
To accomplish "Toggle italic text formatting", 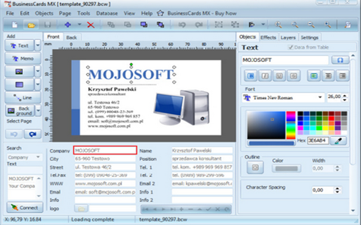I will (x=265, y=76).
